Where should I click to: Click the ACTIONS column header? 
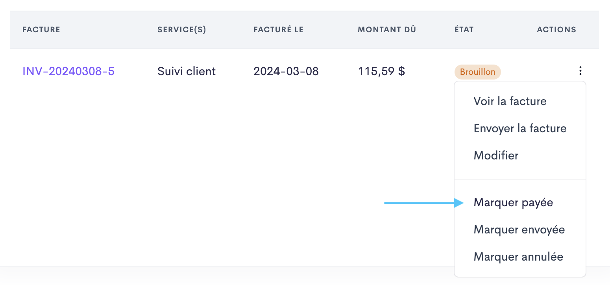point(556,30)
